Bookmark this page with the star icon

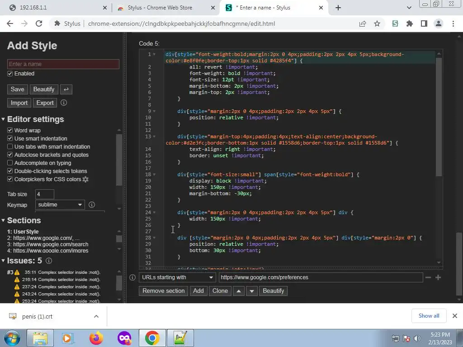[x=377, y=23]
